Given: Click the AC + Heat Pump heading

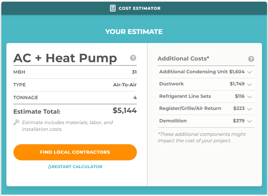Looking at the screenshot, I should (x=65, y=58).
